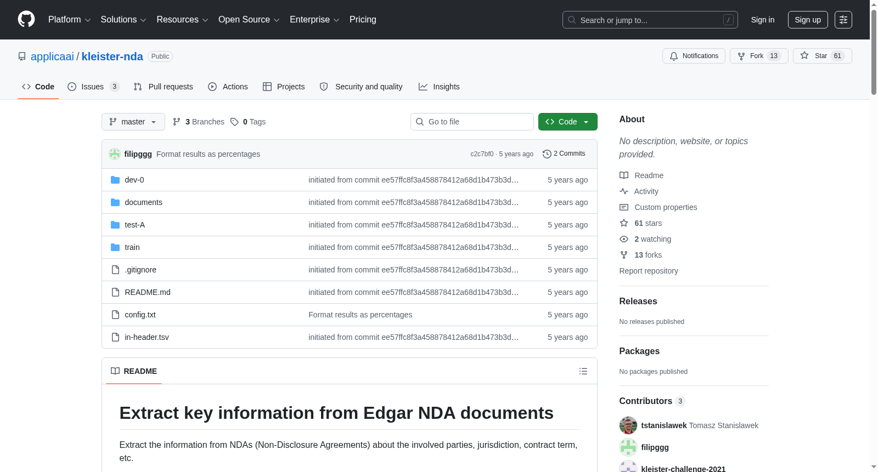Click the README.md file icon

pyautogui.click(x=115, y=292)
